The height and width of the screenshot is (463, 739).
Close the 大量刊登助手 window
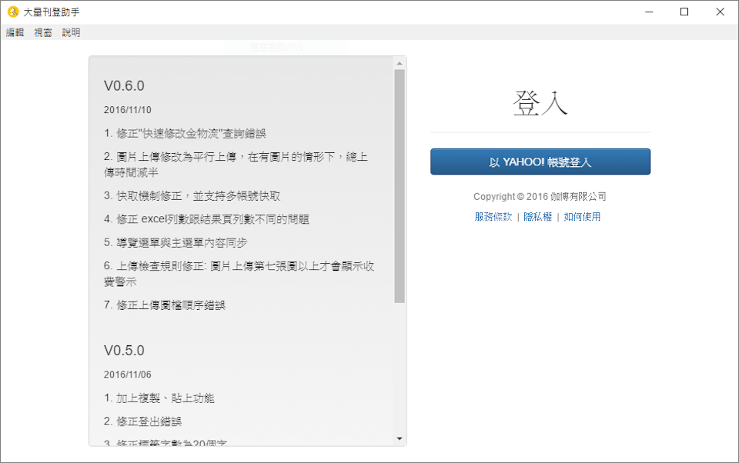click(720, 12)
